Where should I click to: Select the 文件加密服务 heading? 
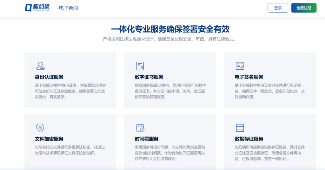pyautogui.click(x=49, y=139)
